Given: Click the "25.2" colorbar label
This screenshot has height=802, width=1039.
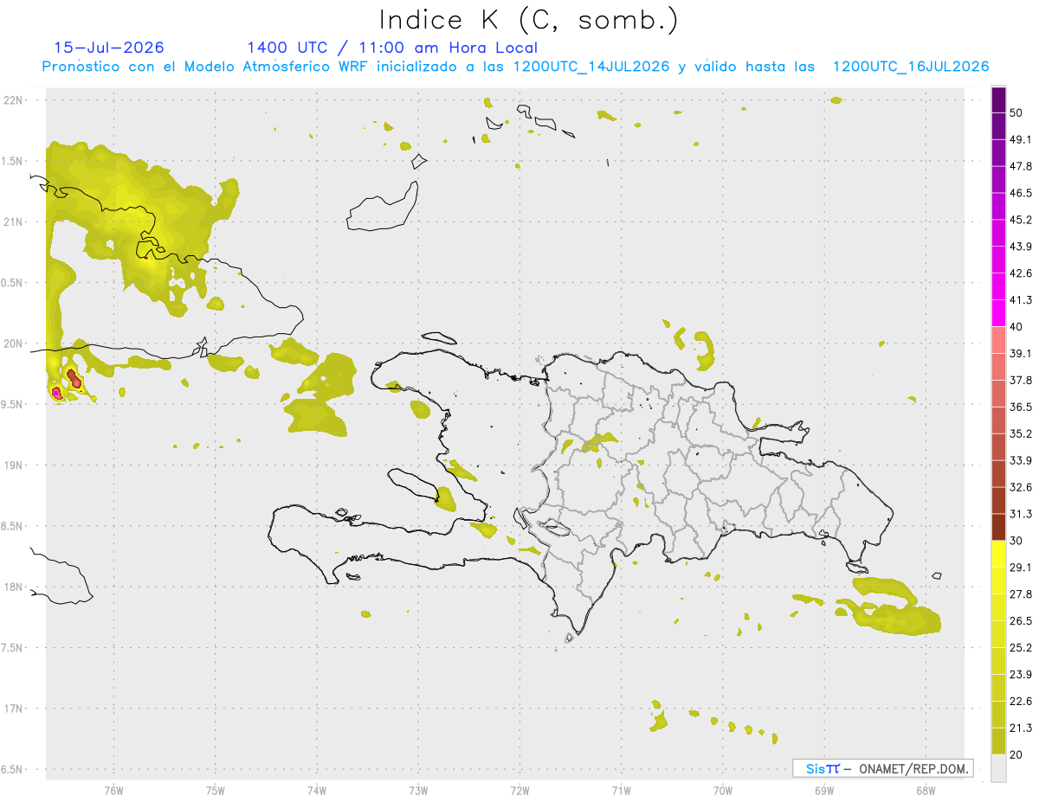Looking at the screenshot, I should 1021,648.
